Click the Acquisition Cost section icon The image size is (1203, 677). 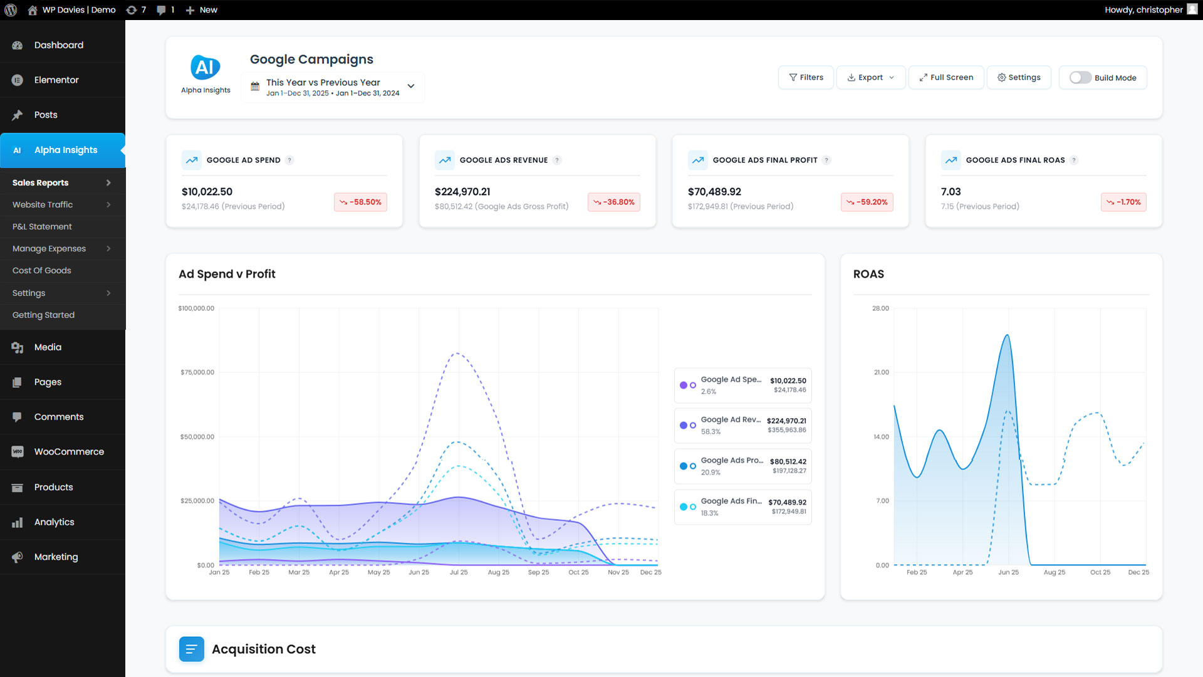(192, 649)
